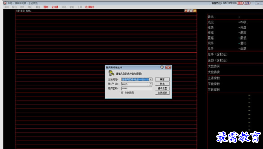
Task: Click the yellow icon in chart corner toolbar
Action: tap(195, 11)
